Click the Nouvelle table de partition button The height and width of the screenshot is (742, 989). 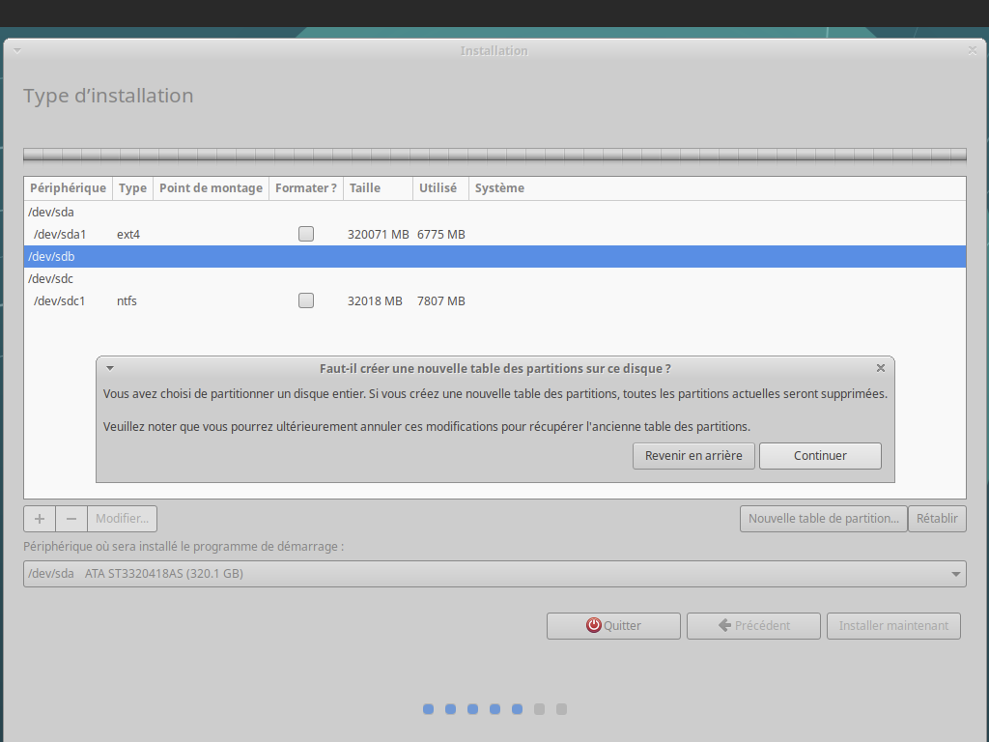tap(824, 519)
